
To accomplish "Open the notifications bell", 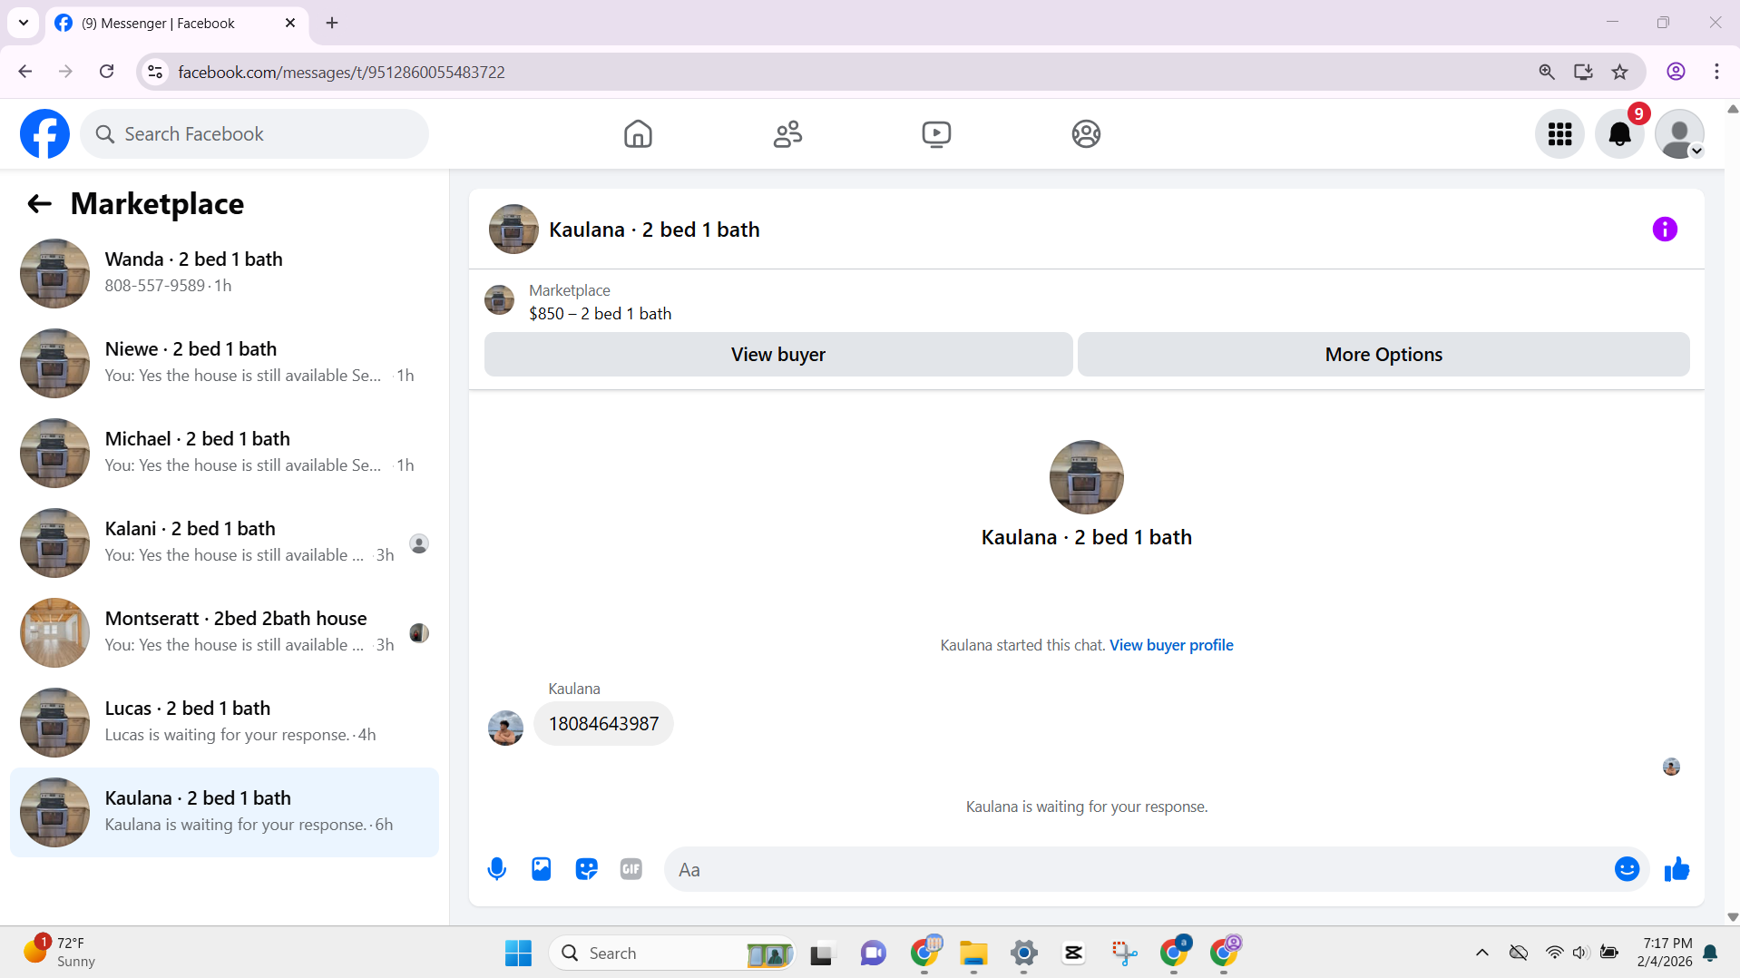I will point(1619,134).
